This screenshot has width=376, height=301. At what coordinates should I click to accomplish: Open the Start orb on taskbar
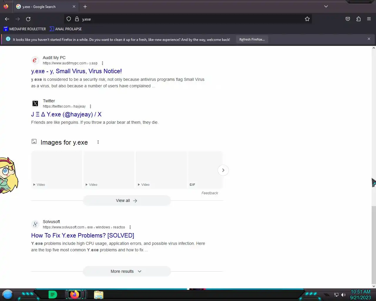[x=8, y=295]
